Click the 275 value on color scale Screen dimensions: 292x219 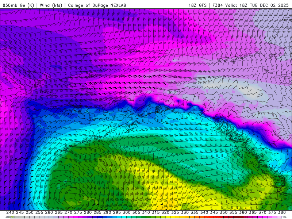[78, 212]
